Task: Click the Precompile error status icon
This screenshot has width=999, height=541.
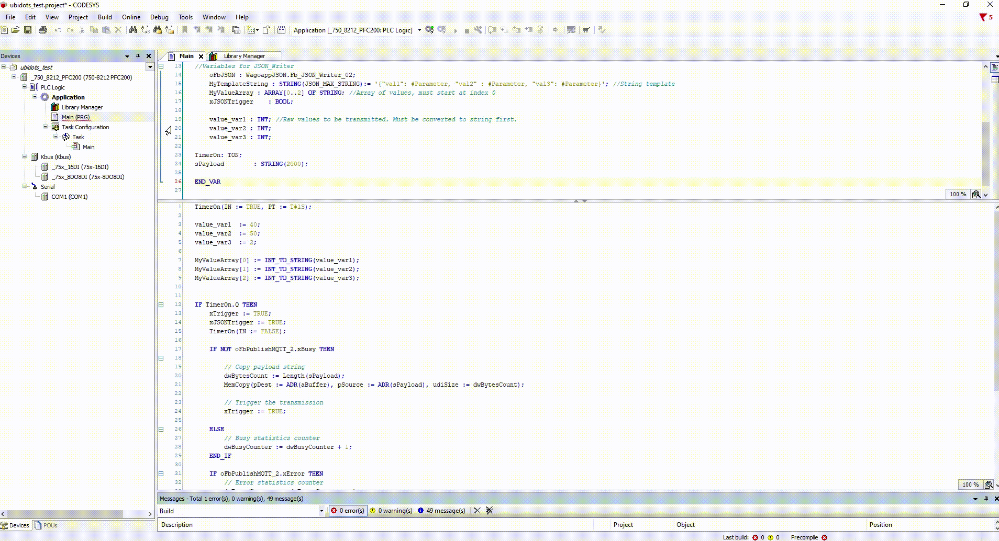Action: pos(824,537)
